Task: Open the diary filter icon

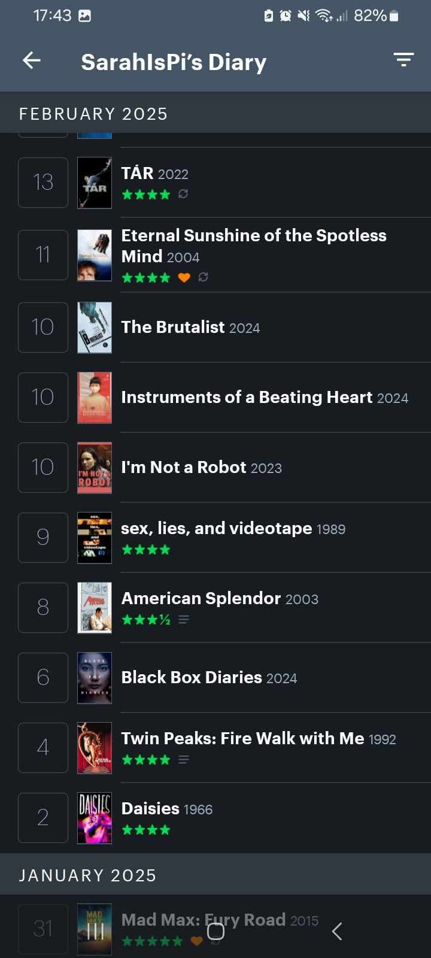Action: click(x=403, y=60)
